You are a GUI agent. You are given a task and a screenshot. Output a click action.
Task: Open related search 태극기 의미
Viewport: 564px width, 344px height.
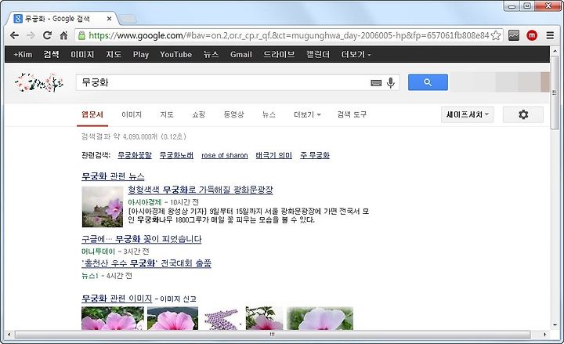(273, 155)
